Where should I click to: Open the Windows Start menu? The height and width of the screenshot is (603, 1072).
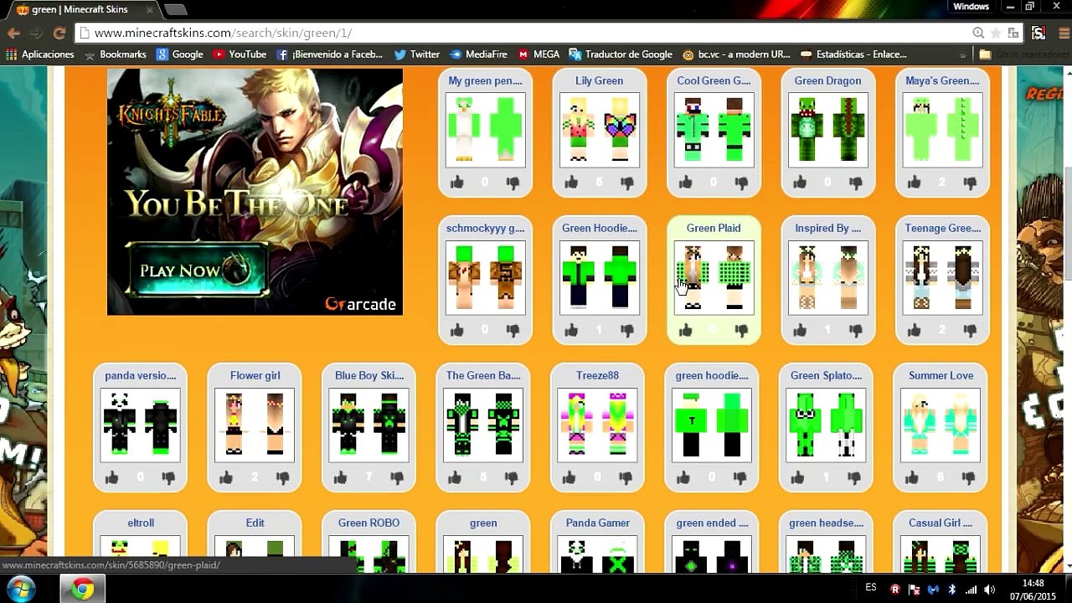[x=20, y=590]
